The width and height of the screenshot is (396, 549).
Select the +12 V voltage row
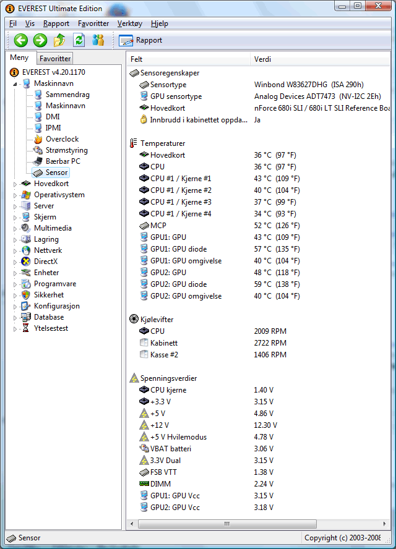point(259,425)
